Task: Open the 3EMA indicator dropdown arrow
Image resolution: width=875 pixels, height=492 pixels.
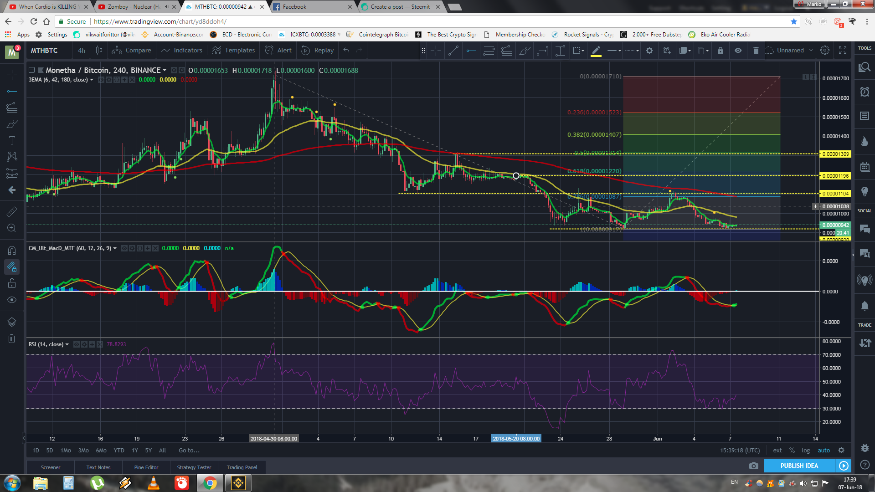Action: 92,80
